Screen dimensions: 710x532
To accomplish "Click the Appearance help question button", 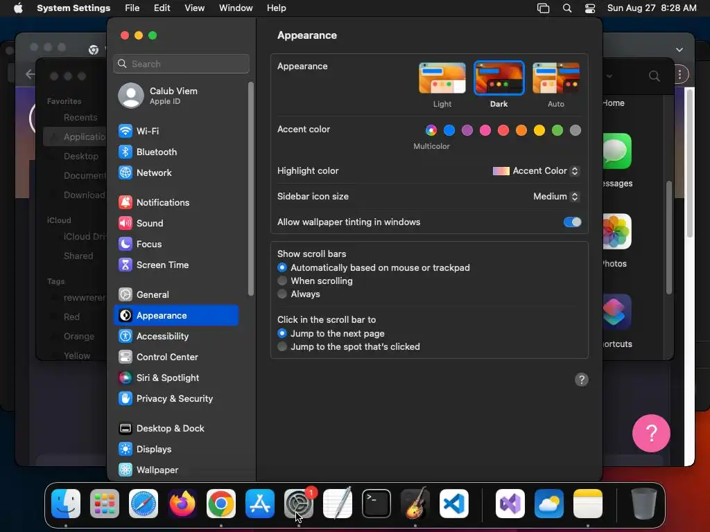I will 582,380.
